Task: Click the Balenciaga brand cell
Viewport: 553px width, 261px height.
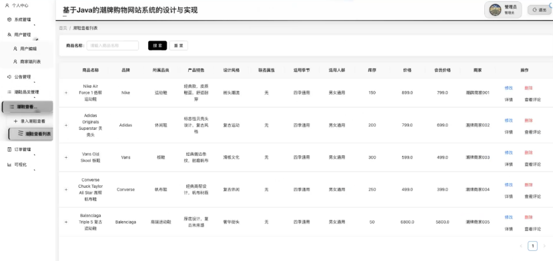Action: 125,222
